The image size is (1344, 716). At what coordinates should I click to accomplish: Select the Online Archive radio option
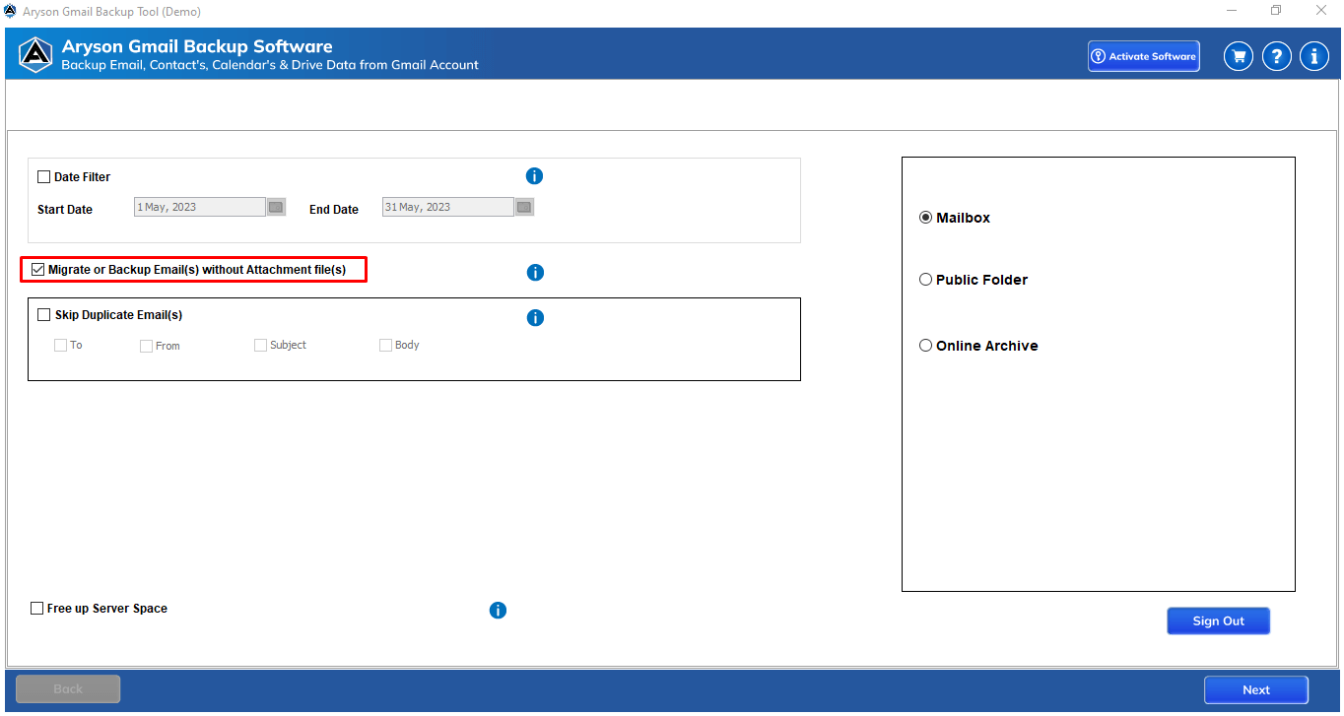pyautogui.click(x=925, y=346)
